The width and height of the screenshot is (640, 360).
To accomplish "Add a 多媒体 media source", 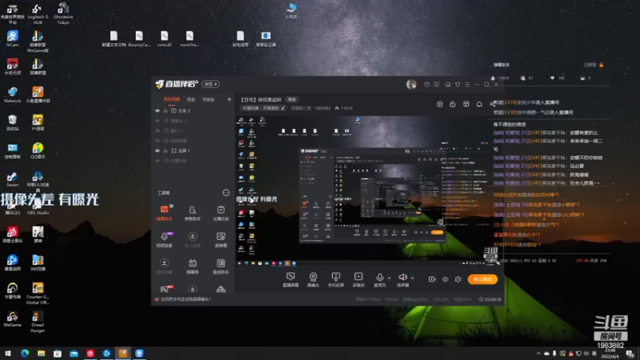I will 358,279.
